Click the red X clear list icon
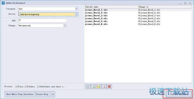 coord(109,87)
